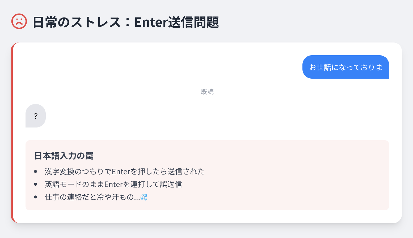Click the red accent bar on card's left edge
This screenshot has height=238, width=413.
[x=12, y=133]
